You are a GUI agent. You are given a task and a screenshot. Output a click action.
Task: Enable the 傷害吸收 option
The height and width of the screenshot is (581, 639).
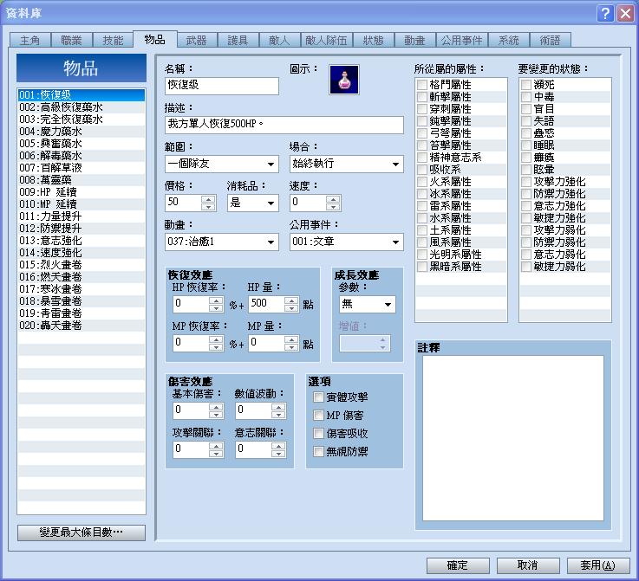tap(318, 433)
